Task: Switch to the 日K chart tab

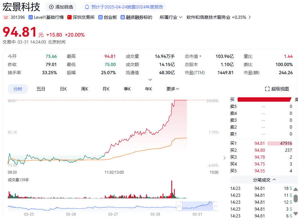Action: point(63,89)
